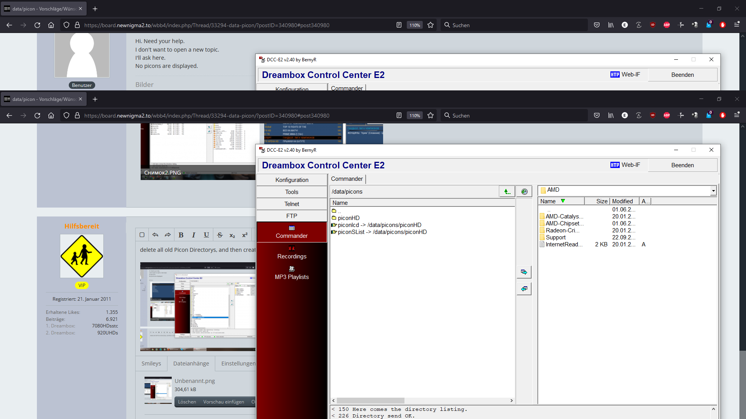Click the copy-to-right arrow between file panes
This screenshot has width=746, height=419.
(x=524, y=272)
